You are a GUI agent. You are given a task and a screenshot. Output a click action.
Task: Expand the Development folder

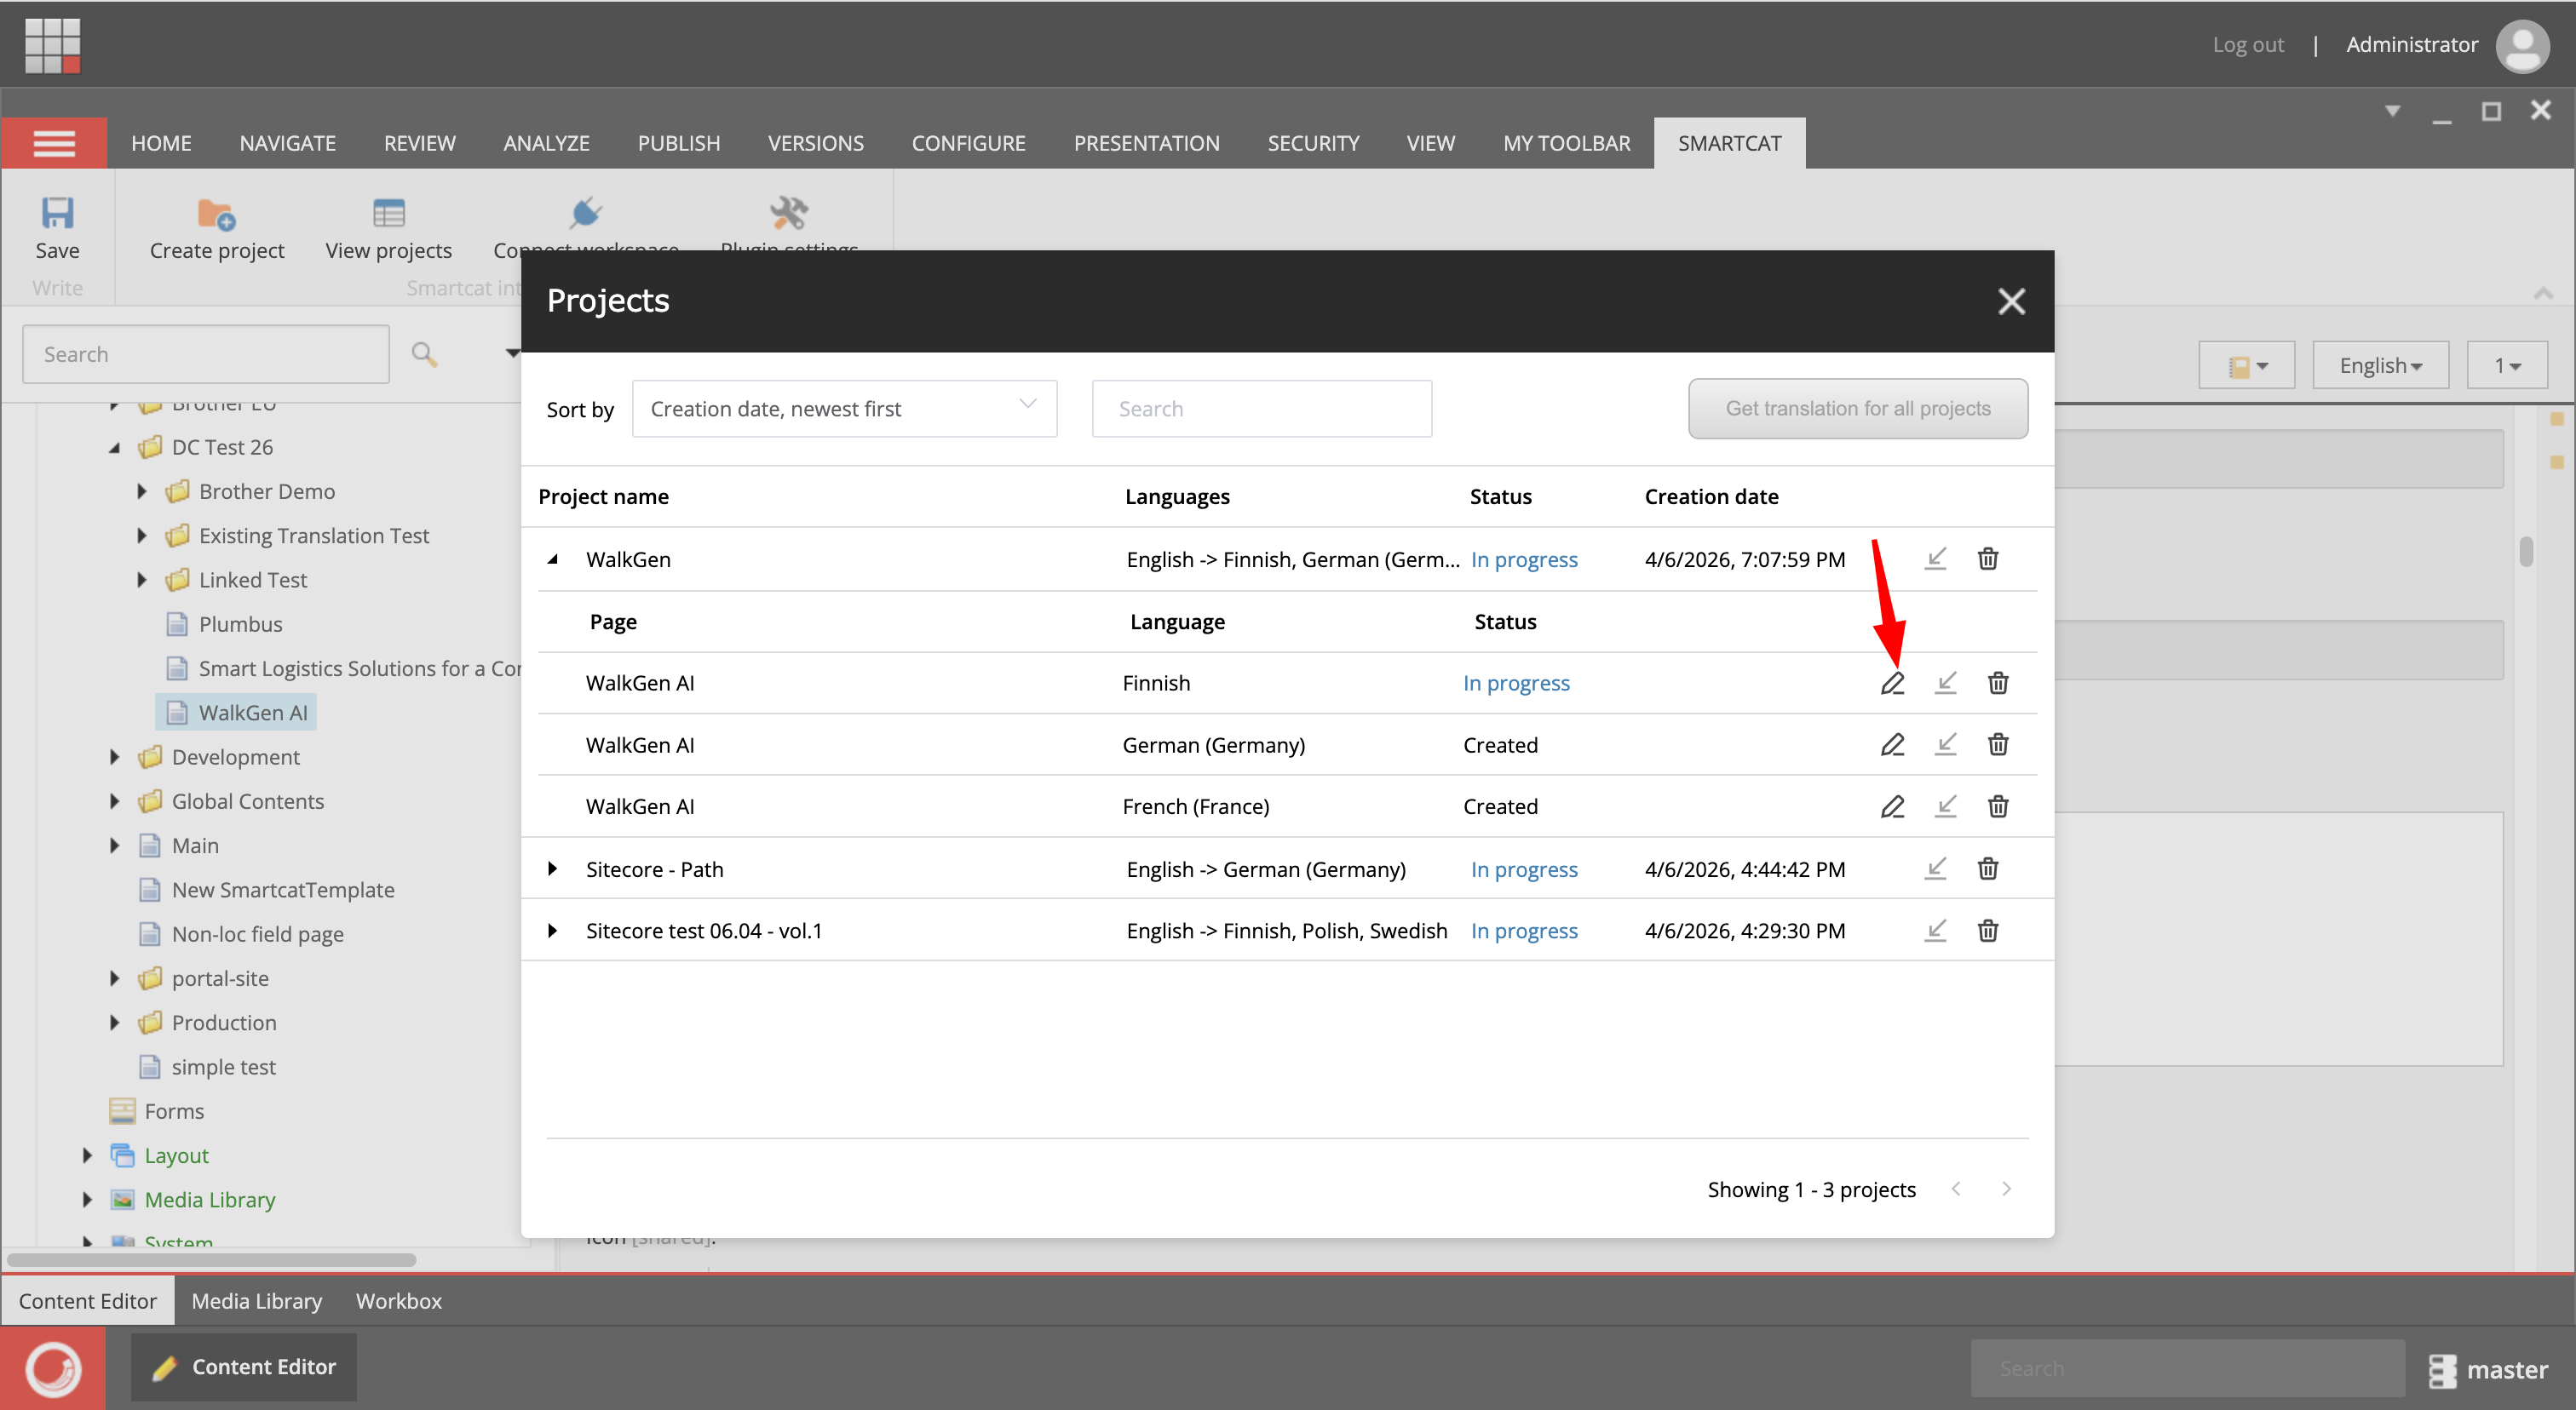click(115, 758)
